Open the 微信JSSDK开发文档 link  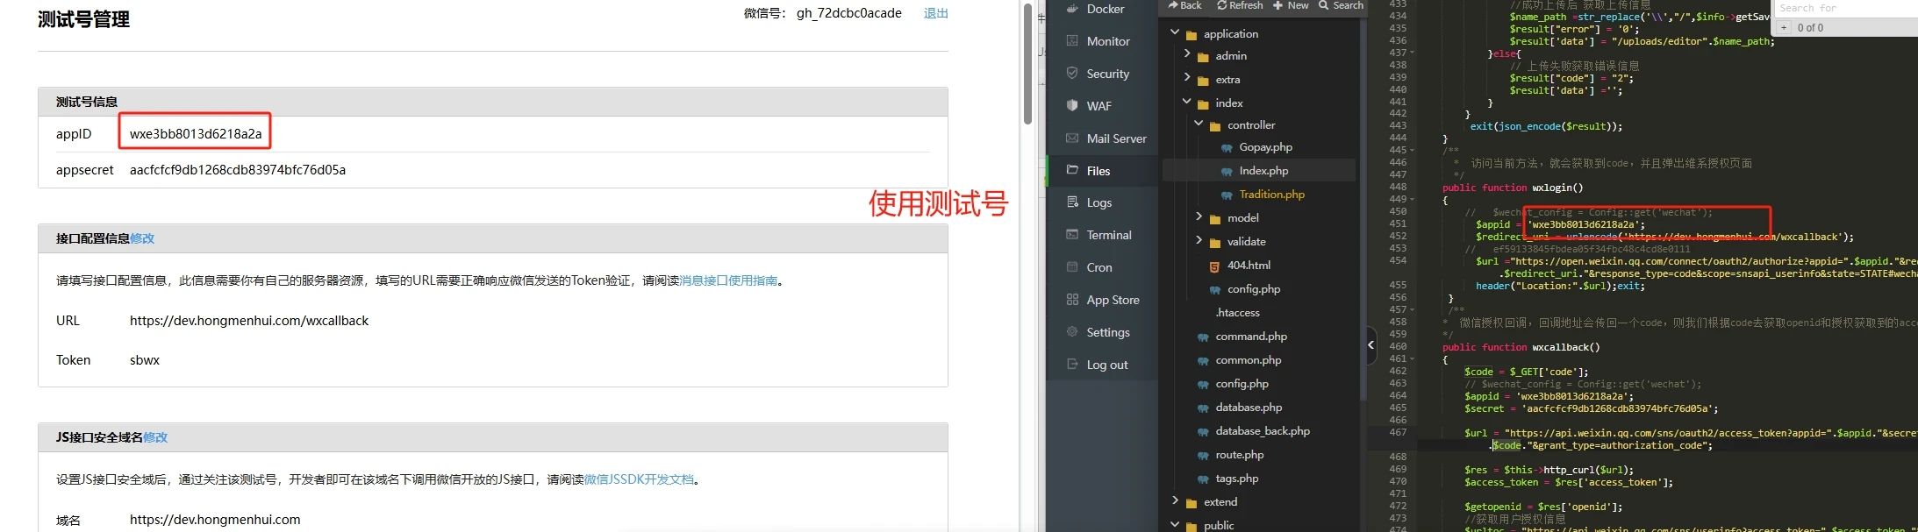(639, 479)
